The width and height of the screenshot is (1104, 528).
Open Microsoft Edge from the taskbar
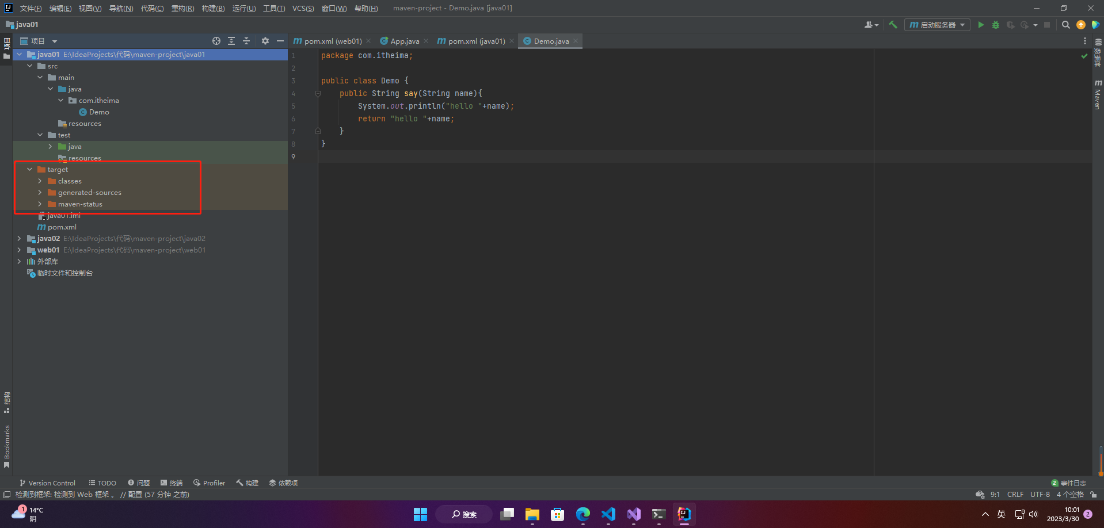tap(583, 514)
